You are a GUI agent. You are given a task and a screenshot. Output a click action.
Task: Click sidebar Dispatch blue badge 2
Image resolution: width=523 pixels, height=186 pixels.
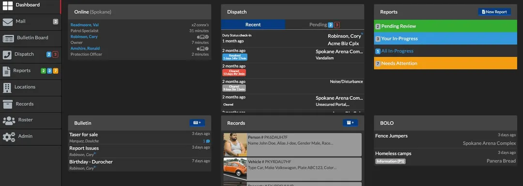49,54
